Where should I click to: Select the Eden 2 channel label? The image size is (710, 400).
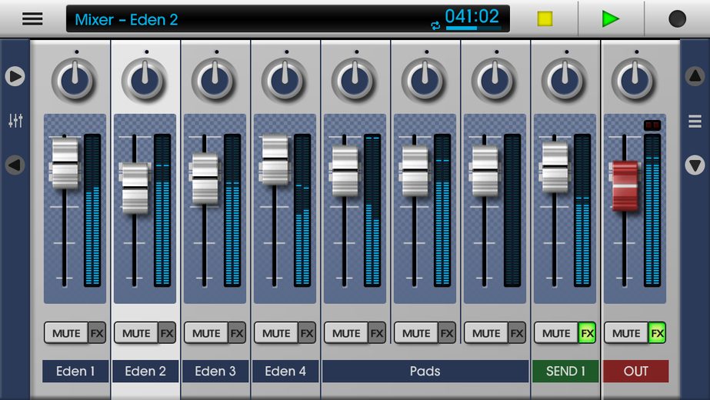coord(145,371)
